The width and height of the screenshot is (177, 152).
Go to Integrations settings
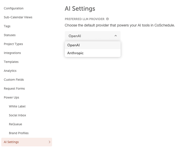tap(12, 53)
